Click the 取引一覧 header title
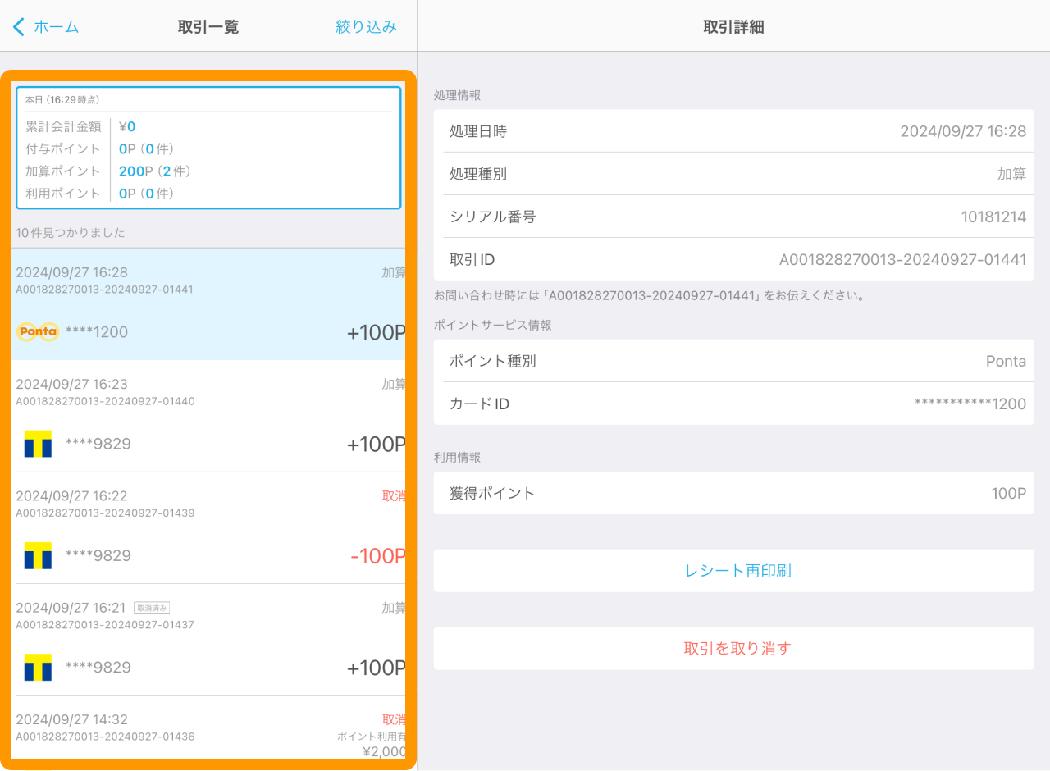The image size is (1050, 771). pos(208,27)
